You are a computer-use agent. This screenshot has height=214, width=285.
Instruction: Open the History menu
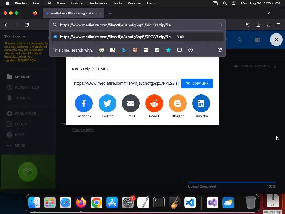pos(77,3)
